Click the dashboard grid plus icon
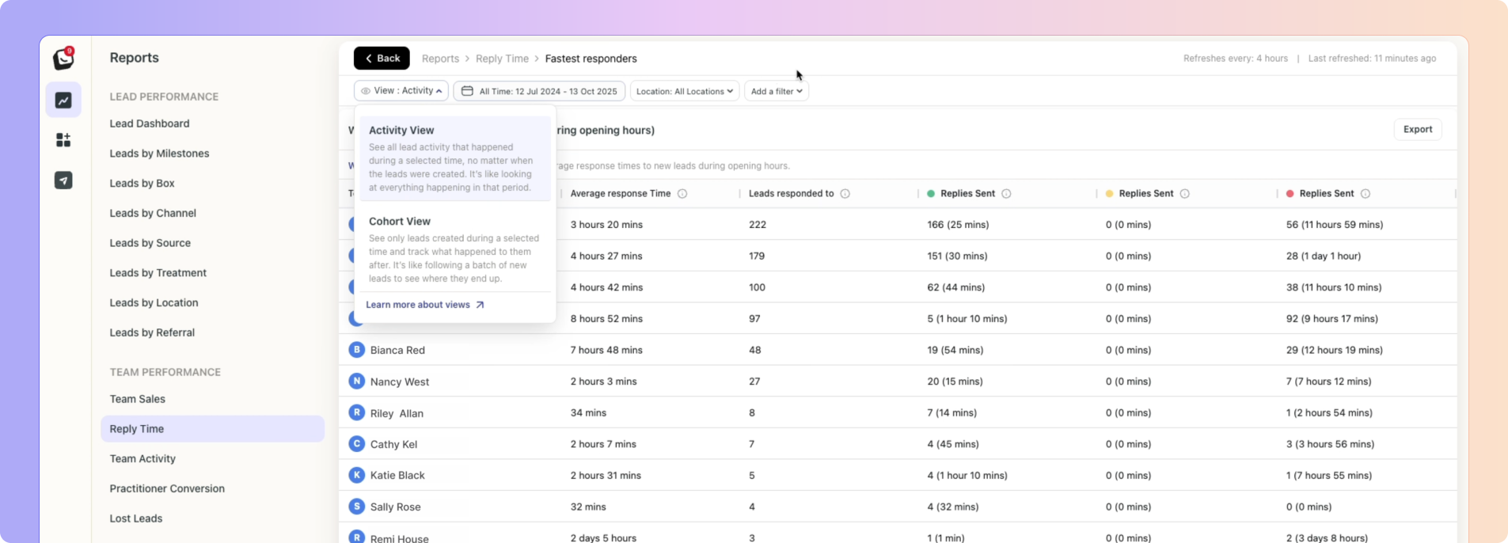The width and height of the screenshot is (1508, 543). click(x=63, y=140)
